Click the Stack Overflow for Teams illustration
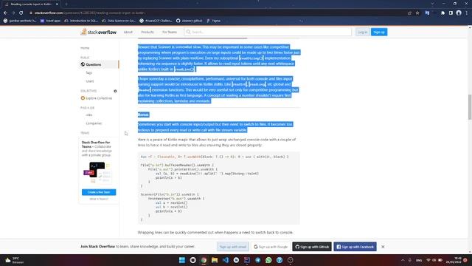 click(x=97, y=173)
